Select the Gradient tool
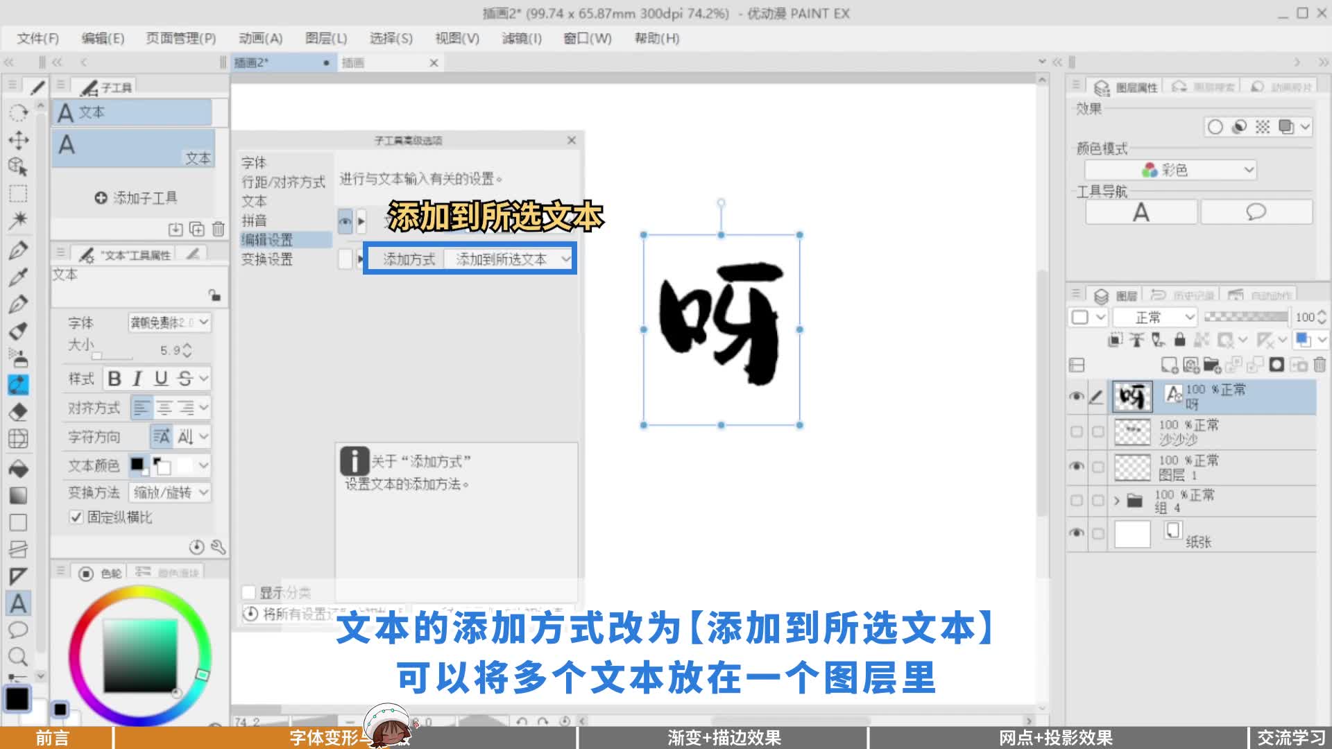Image resolution: width=1332 pixels, height=749 pixels. (19, 495)
